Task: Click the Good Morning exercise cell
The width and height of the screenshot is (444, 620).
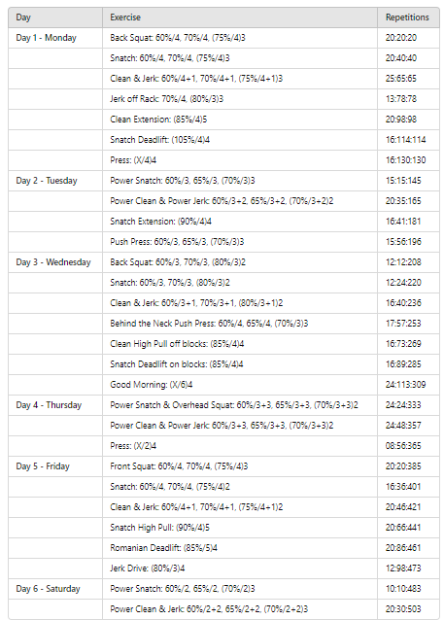Action: coord(240,385)
